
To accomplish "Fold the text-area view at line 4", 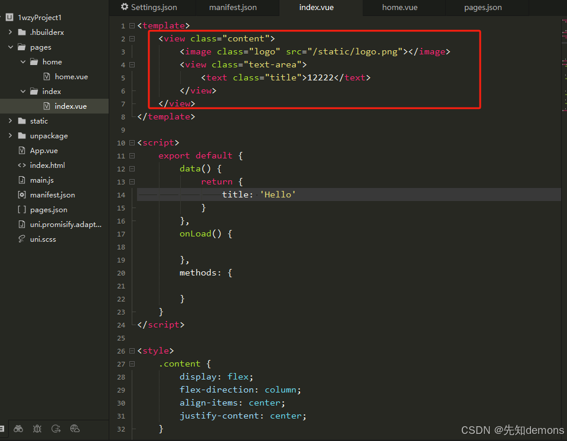I will 132,65.
